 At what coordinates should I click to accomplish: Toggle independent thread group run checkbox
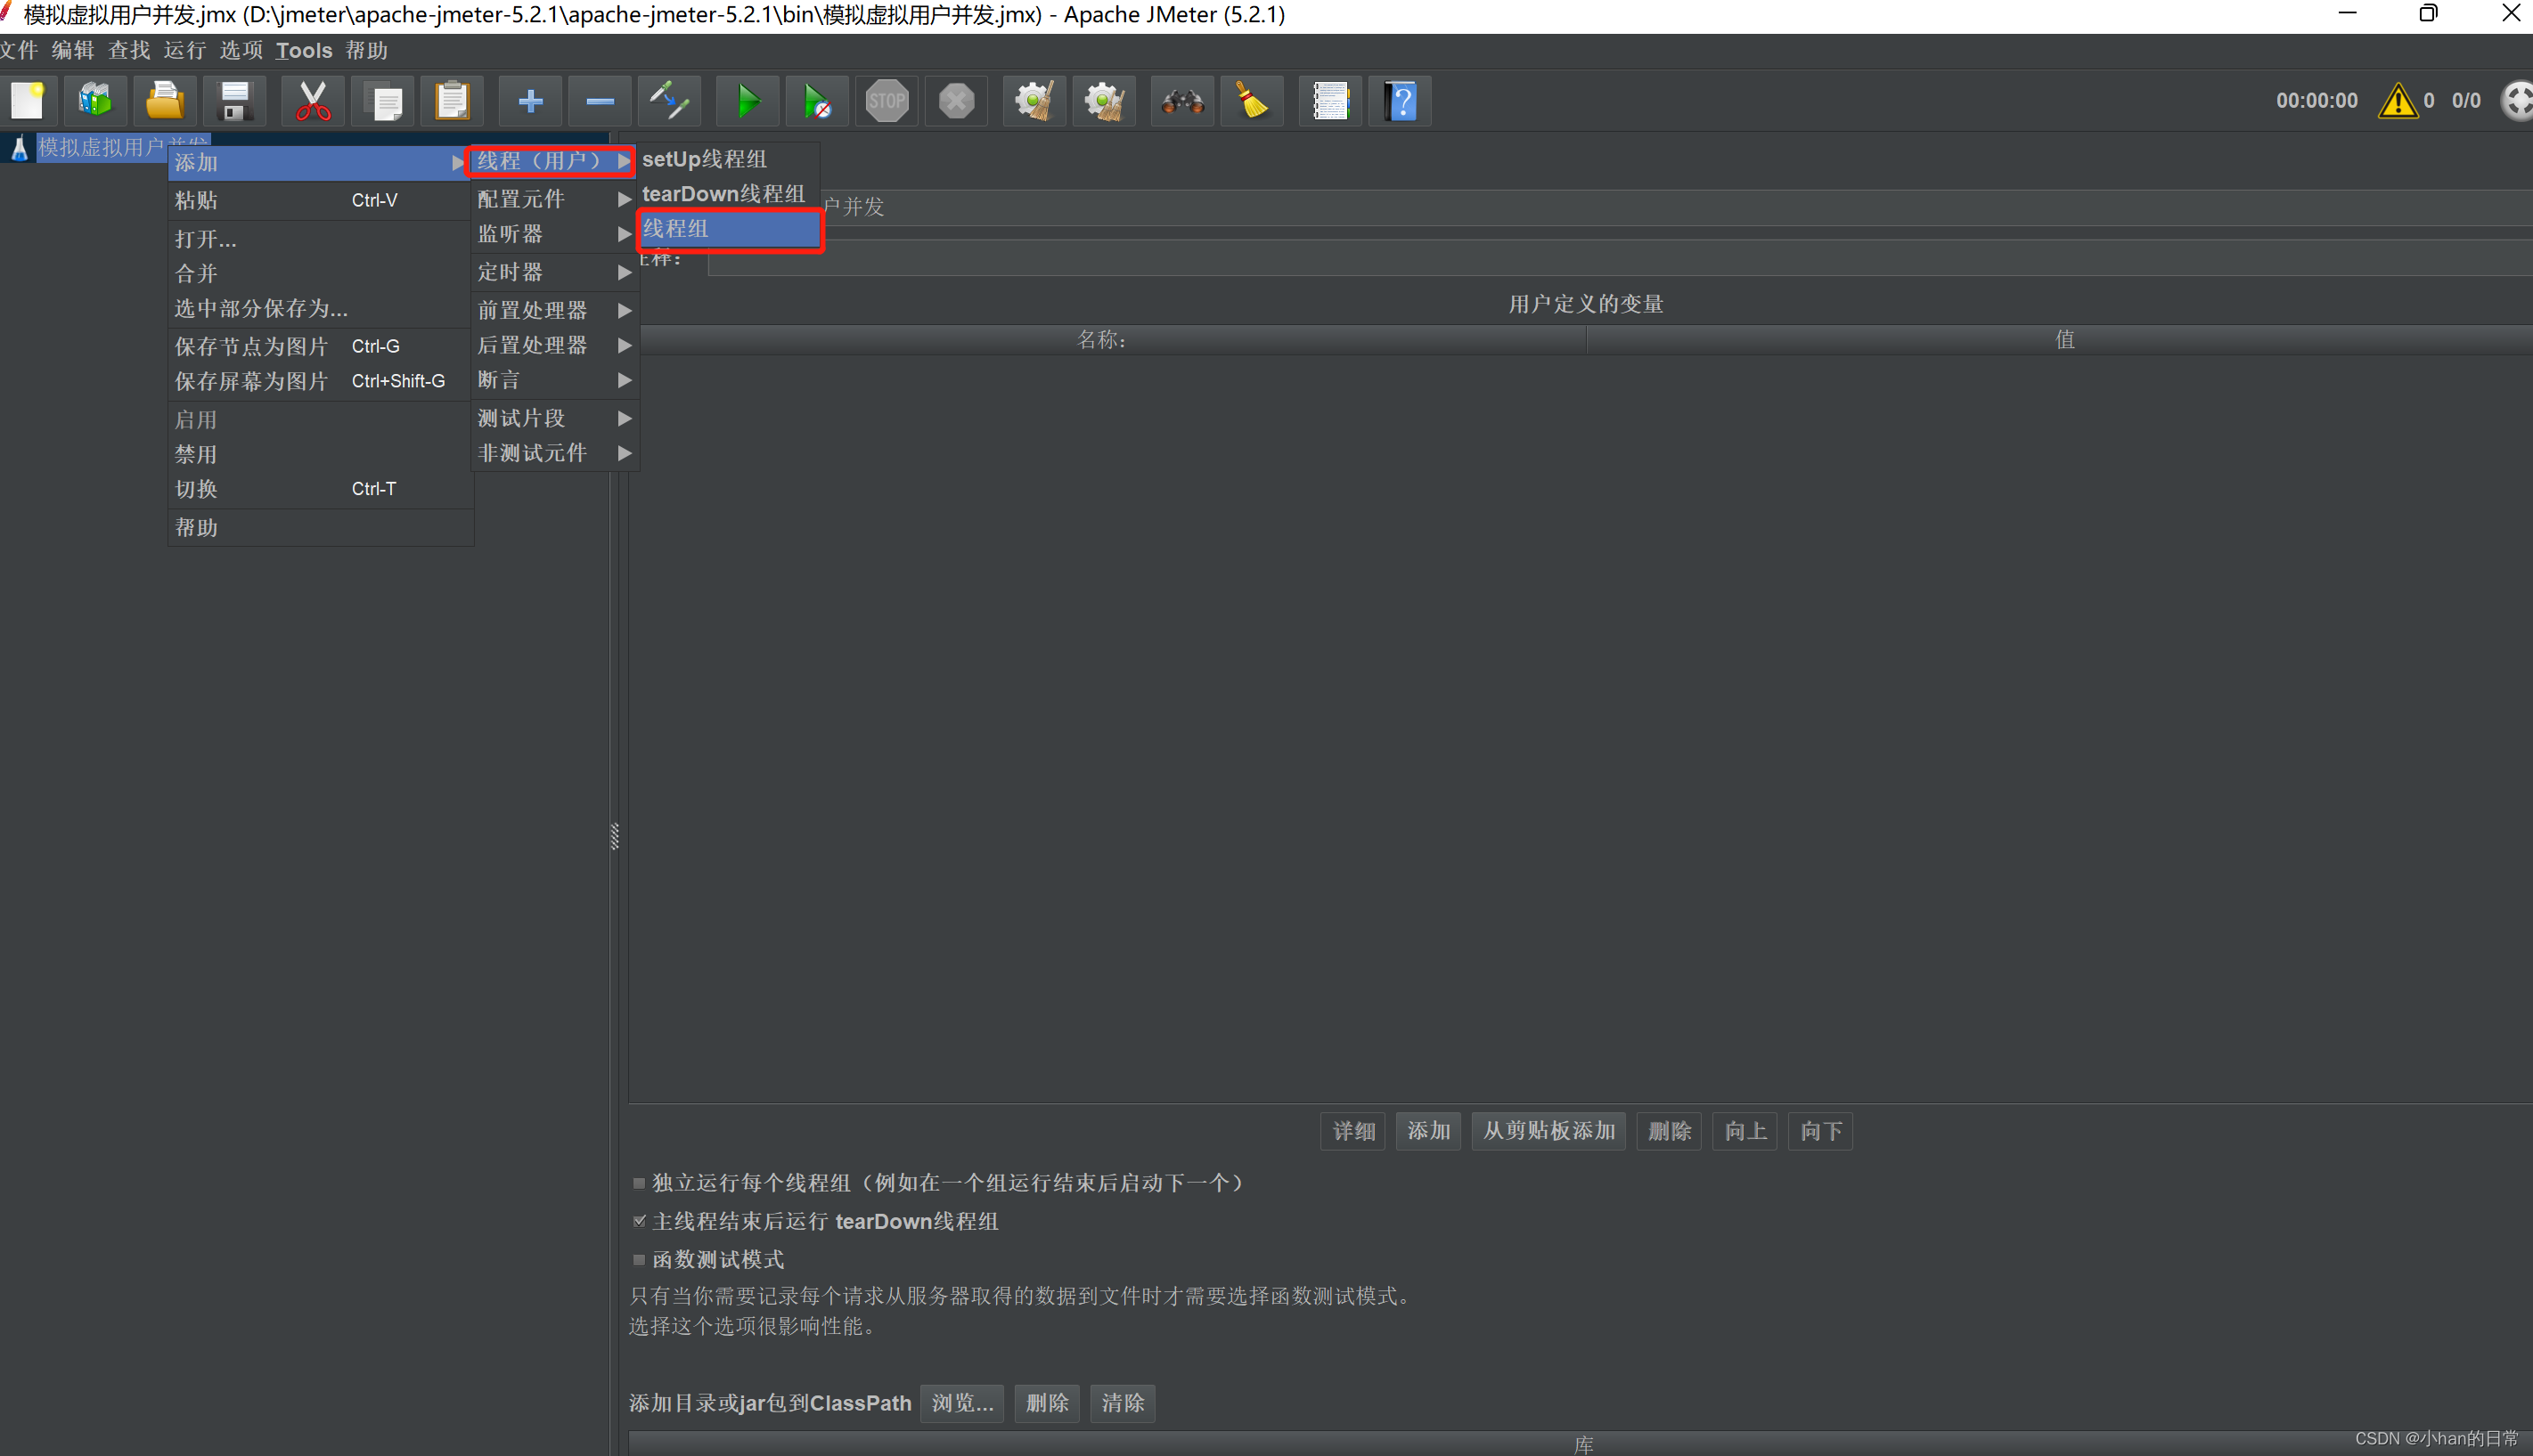(x=639, y=1183)
